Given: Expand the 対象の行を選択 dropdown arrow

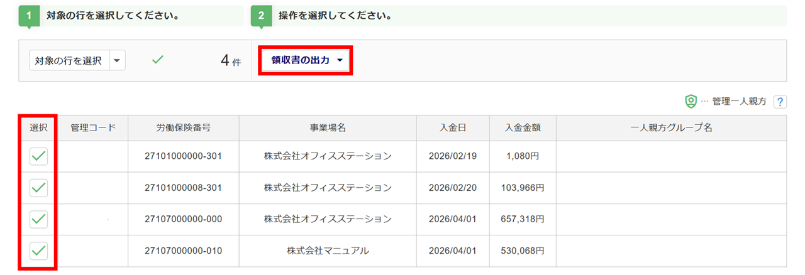Looking at the screenshot, I should 118,61.
